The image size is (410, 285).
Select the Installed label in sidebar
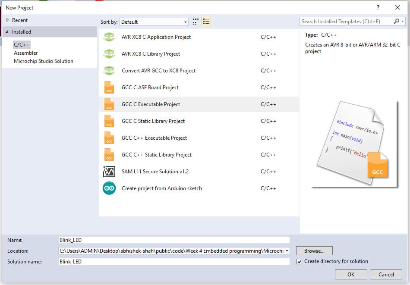point(22,32)
